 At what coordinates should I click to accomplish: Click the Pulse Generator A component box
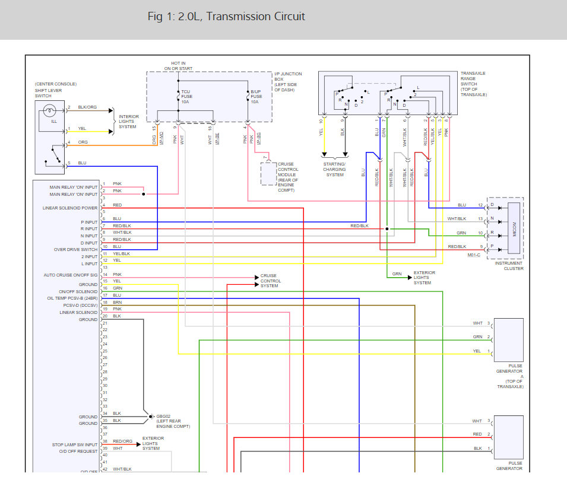tap(508, 340)
